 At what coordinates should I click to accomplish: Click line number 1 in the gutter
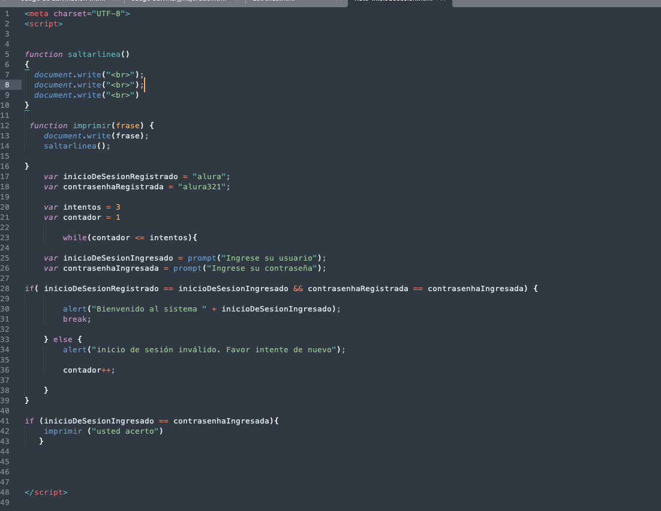[7, 14]
